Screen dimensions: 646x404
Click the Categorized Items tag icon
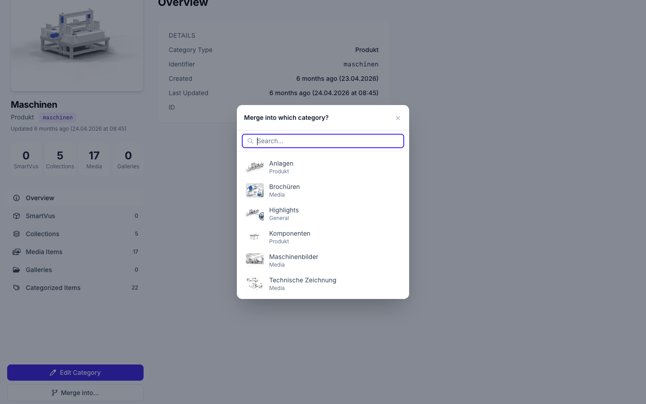[x=17, y=288]
